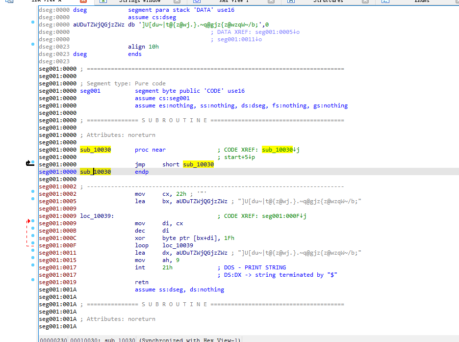Toggle breakpoint dot beside jmp short sub_10030
This screenshot has width=459, height=342.
point(33,162)
